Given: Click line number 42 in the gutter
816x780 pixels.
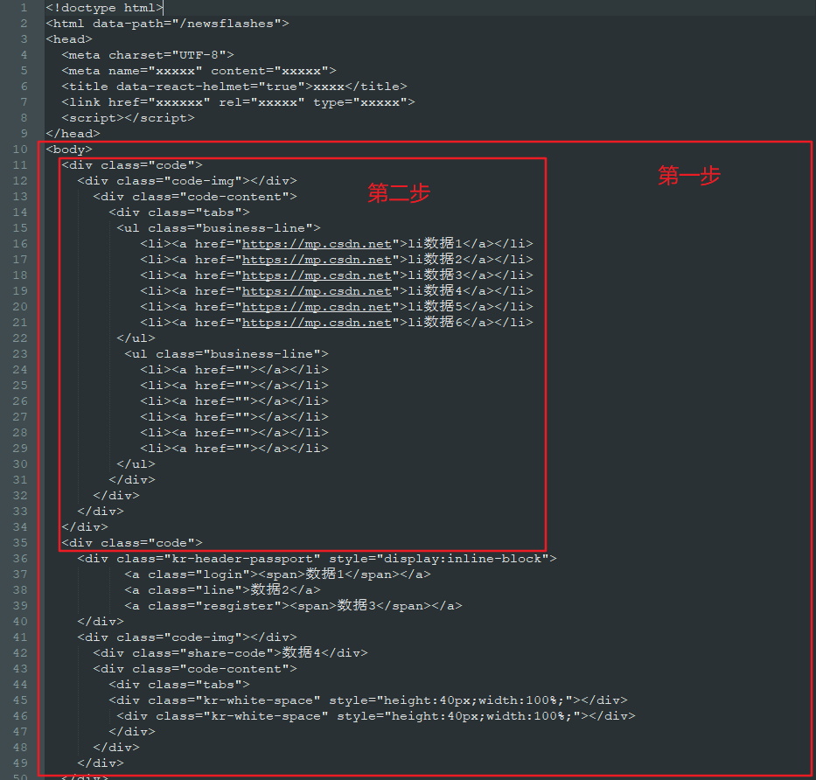Looking at the screenshot, I should coord(20,653).
